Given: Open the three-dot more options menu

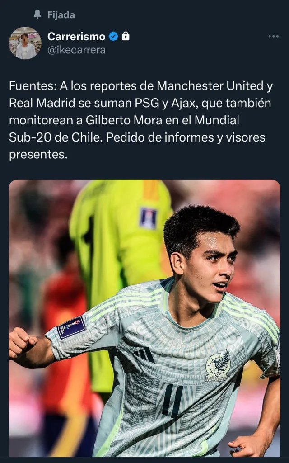Looking at the screenshot, I should click(x=273, y=36).
